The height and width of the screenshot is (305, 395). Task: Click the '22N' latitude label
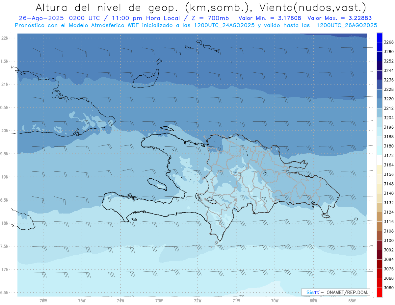(x=5, y=38)
